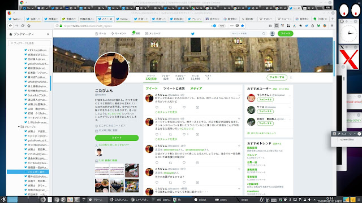The height and width of the screenshot is (203, 362).
Task: Open the Firefox home page icon
Action: click(x=29, y=26)
